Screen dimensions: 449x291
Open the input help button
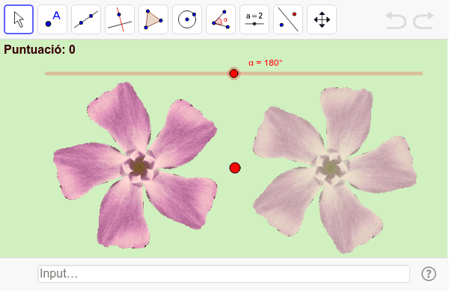click(429, 274)
